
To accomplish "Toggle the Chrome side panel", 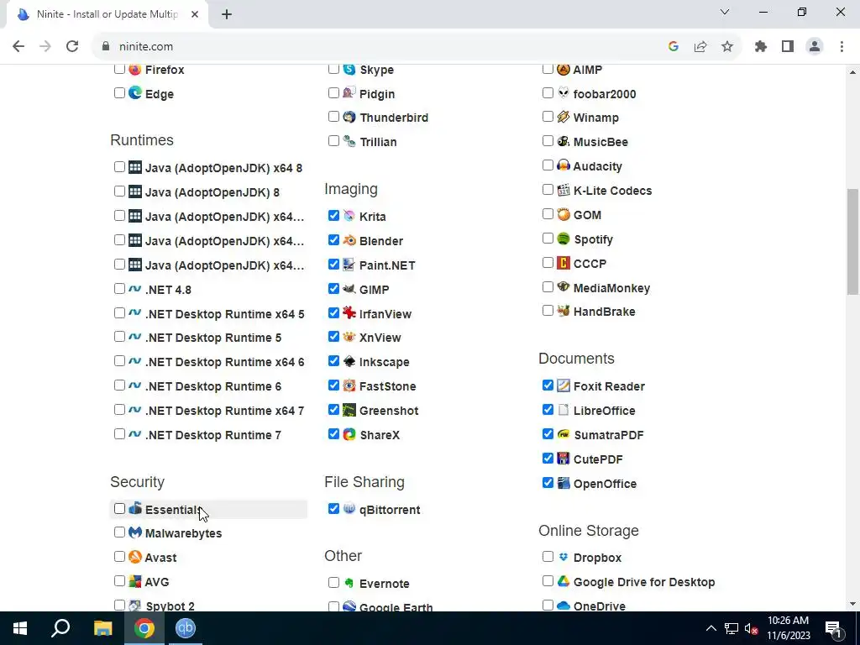I will click(x=788, y=47).
